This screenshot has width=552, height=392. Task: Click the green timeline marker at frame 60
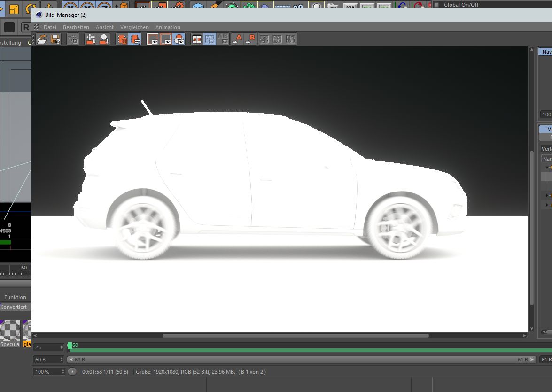pyautogui.click(x=70, y=346)
